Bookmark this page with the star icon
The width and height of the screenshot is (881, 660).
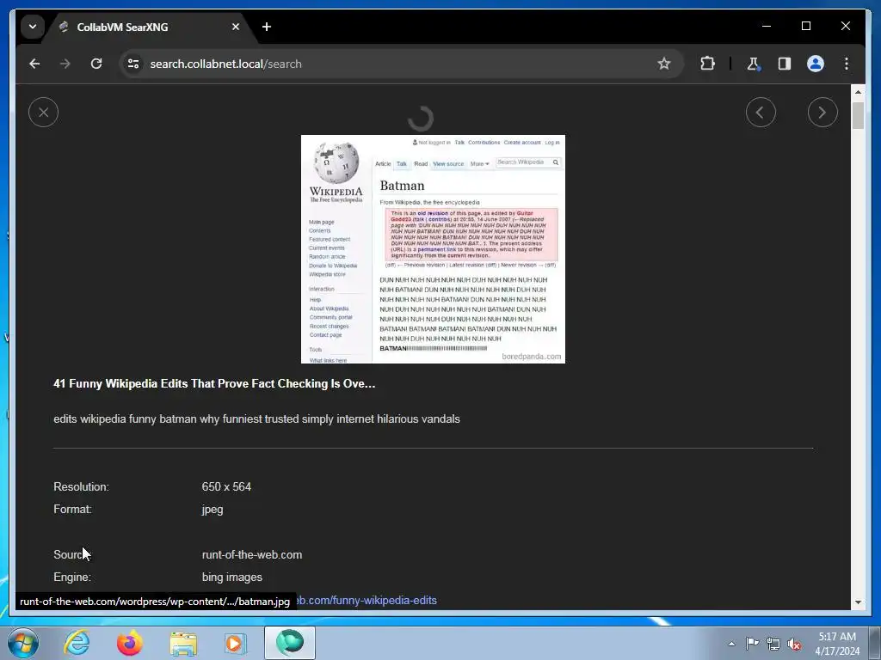[x=664, y=64]
